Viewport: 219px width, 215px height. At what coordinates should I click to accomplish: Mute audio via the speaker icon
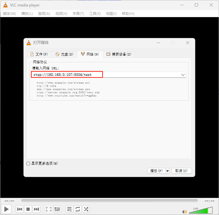[x=184, y=212]
